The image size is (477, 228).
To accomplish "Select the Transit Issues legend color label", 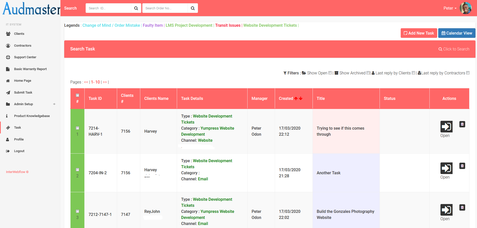I will tap(228, 25).
